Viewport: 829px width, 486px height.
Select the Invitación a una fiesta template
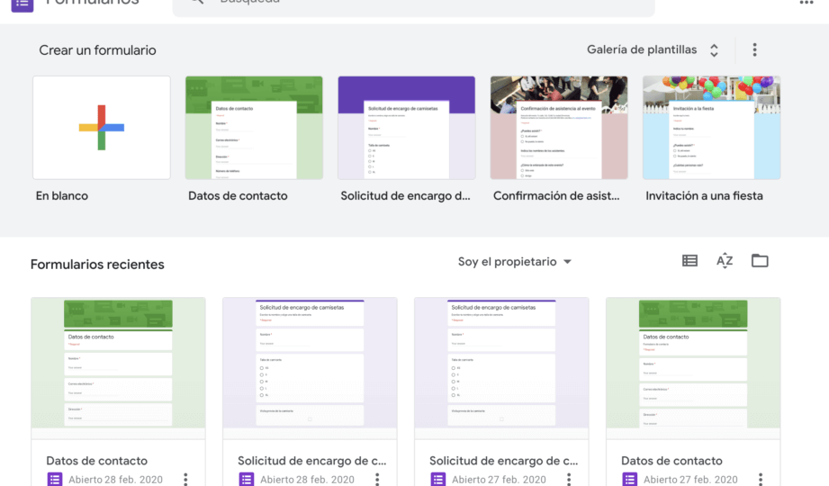coord(711,128)
